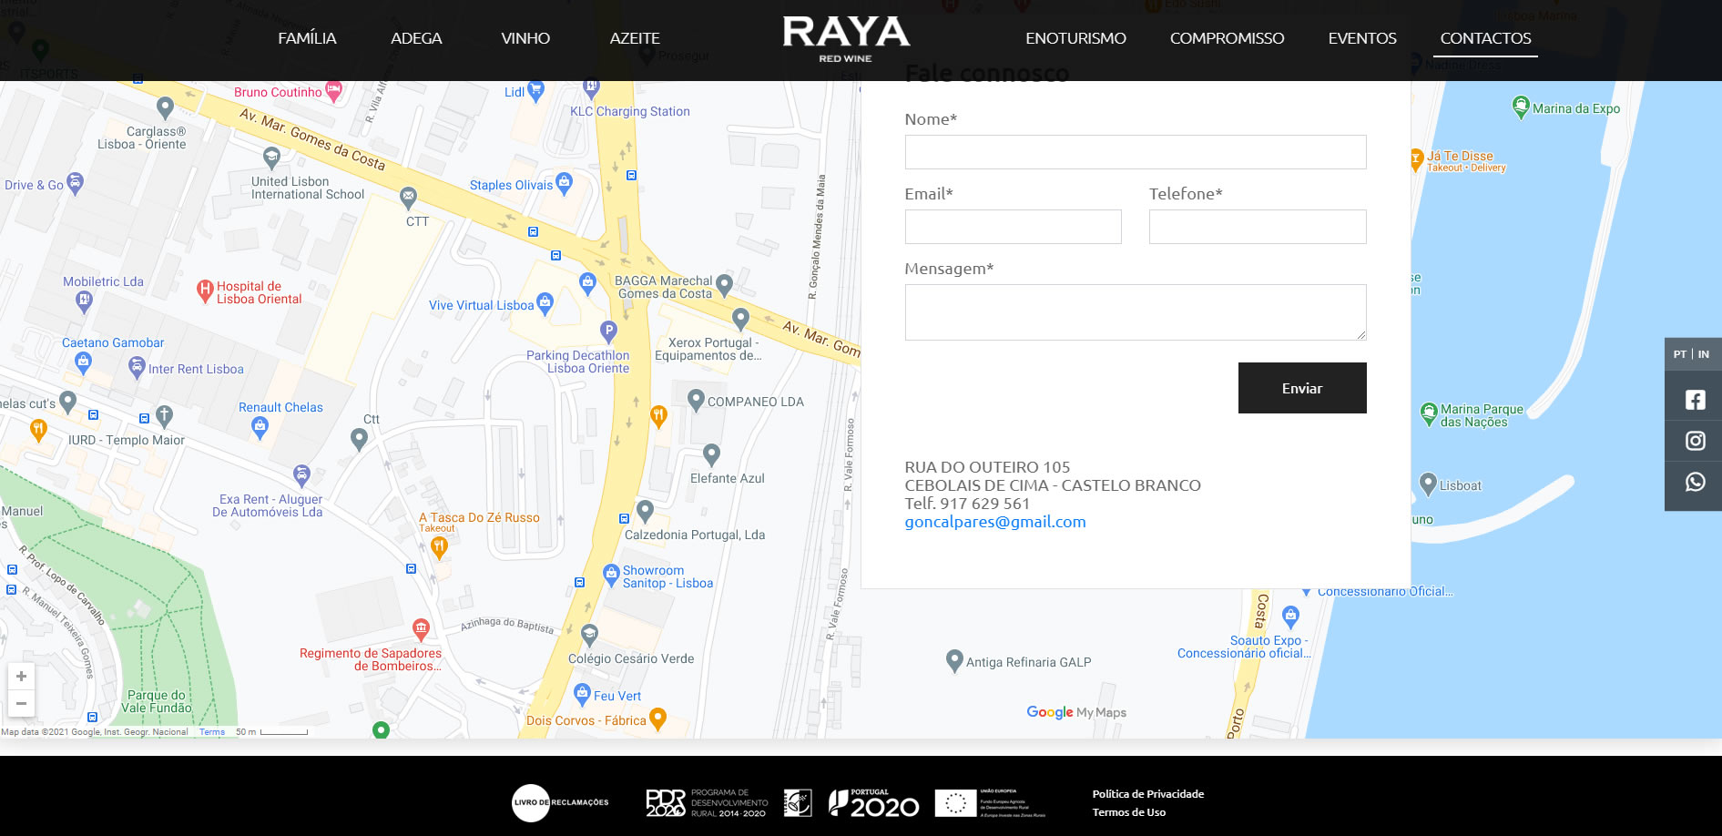Click the Caetano Gamobar map pin
This screenshot has height=836, width=1722.
click(x=83, y=363)
